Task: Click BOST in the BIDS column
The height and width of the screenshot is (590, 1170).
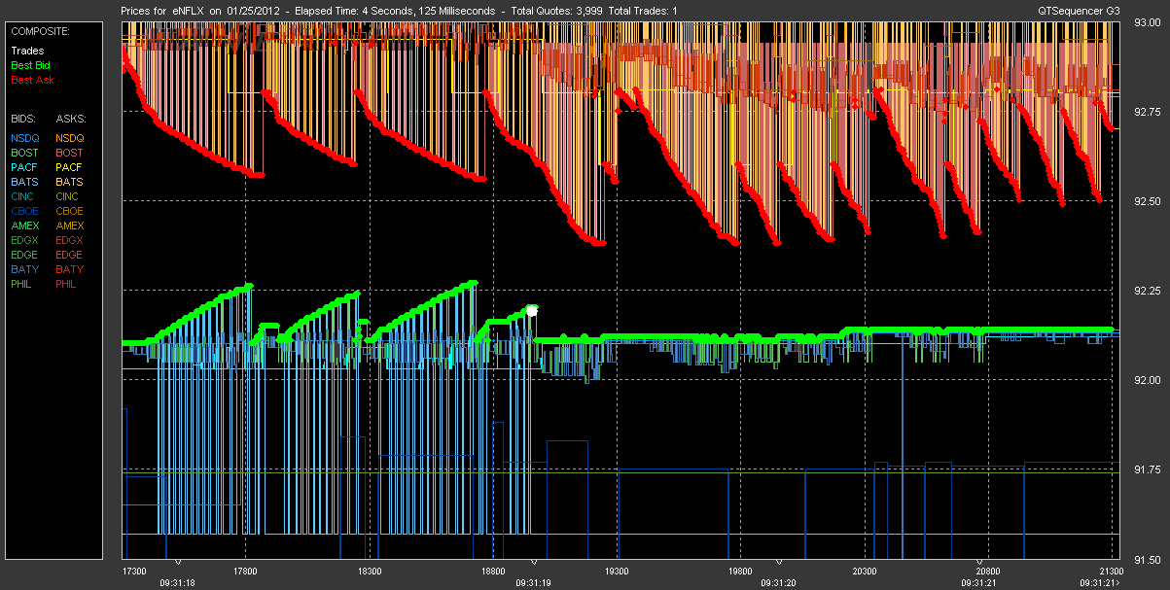Action: click(24, 153)
